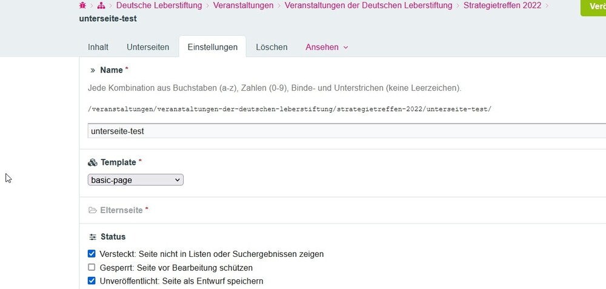Enable the Gesperrt page lock checkbox
The height and width of the screenshot is (289, 606).
(x=92, y=267)
